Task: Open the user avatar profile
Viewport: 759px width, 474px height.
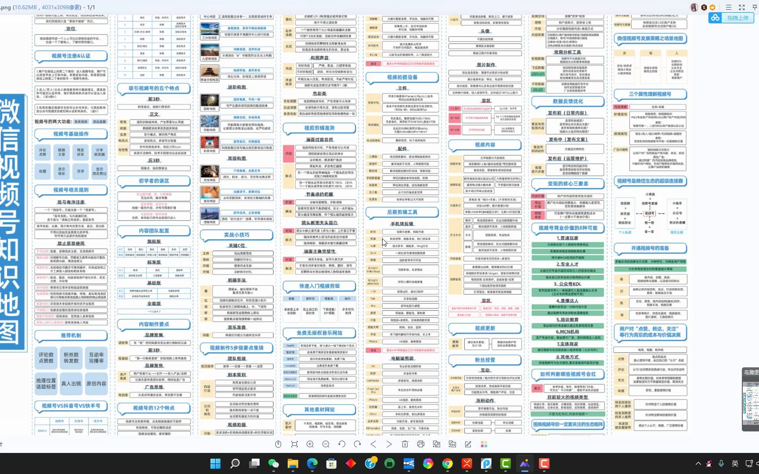Action: [694, 7]
